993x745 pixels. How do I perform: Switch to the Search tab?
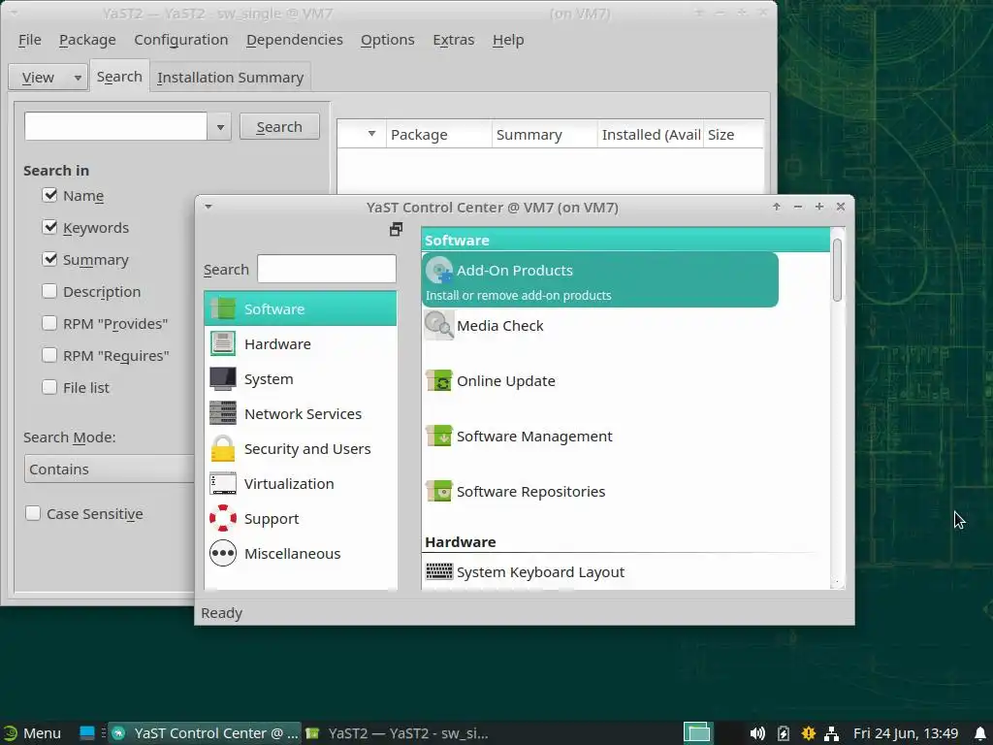coord(119,76)
